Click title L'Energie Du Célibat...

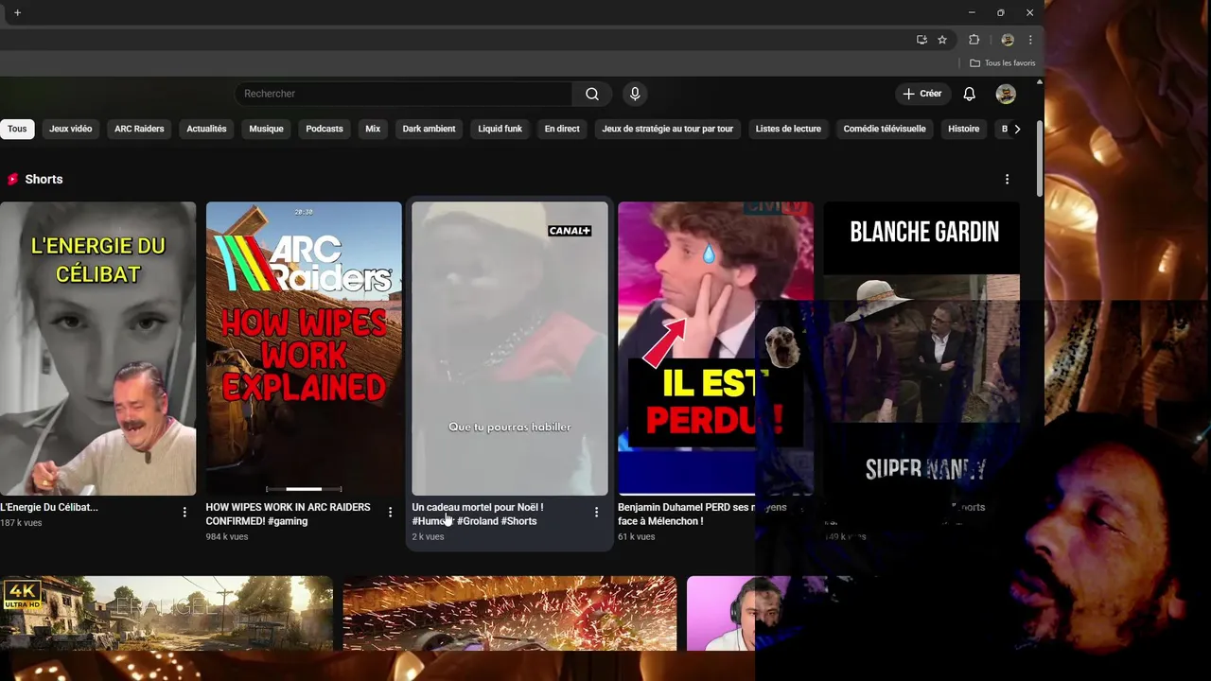tap(49, 507)
